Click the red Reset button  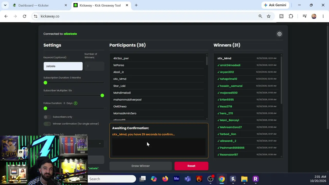191,166
